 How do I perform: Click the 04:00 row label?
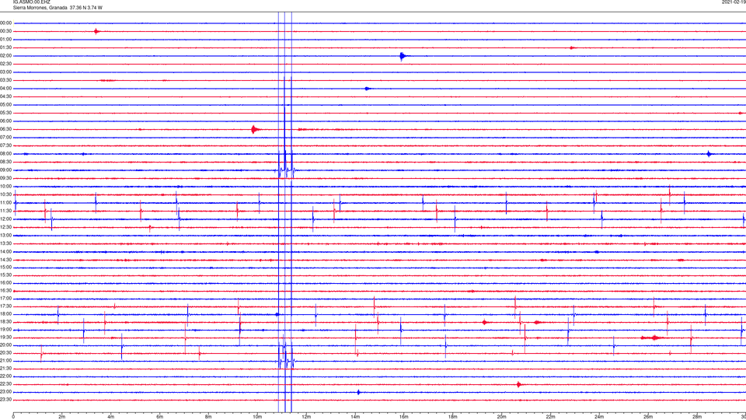(x=5, y=89)
